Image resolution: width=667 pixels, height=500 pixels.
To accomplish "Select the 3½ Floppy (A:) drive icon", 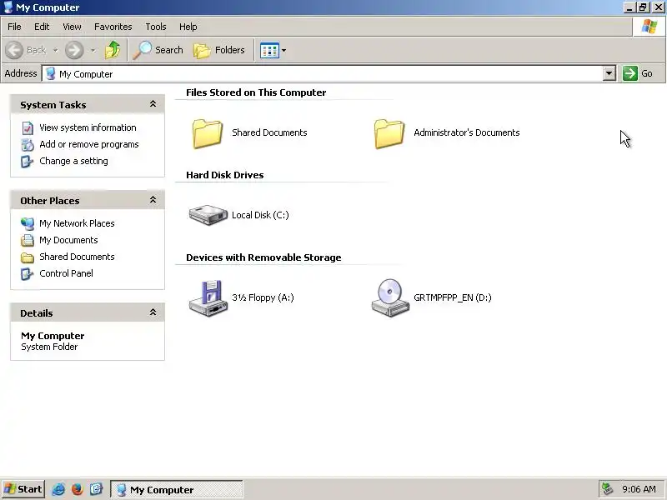I will [x=208, y=298].
